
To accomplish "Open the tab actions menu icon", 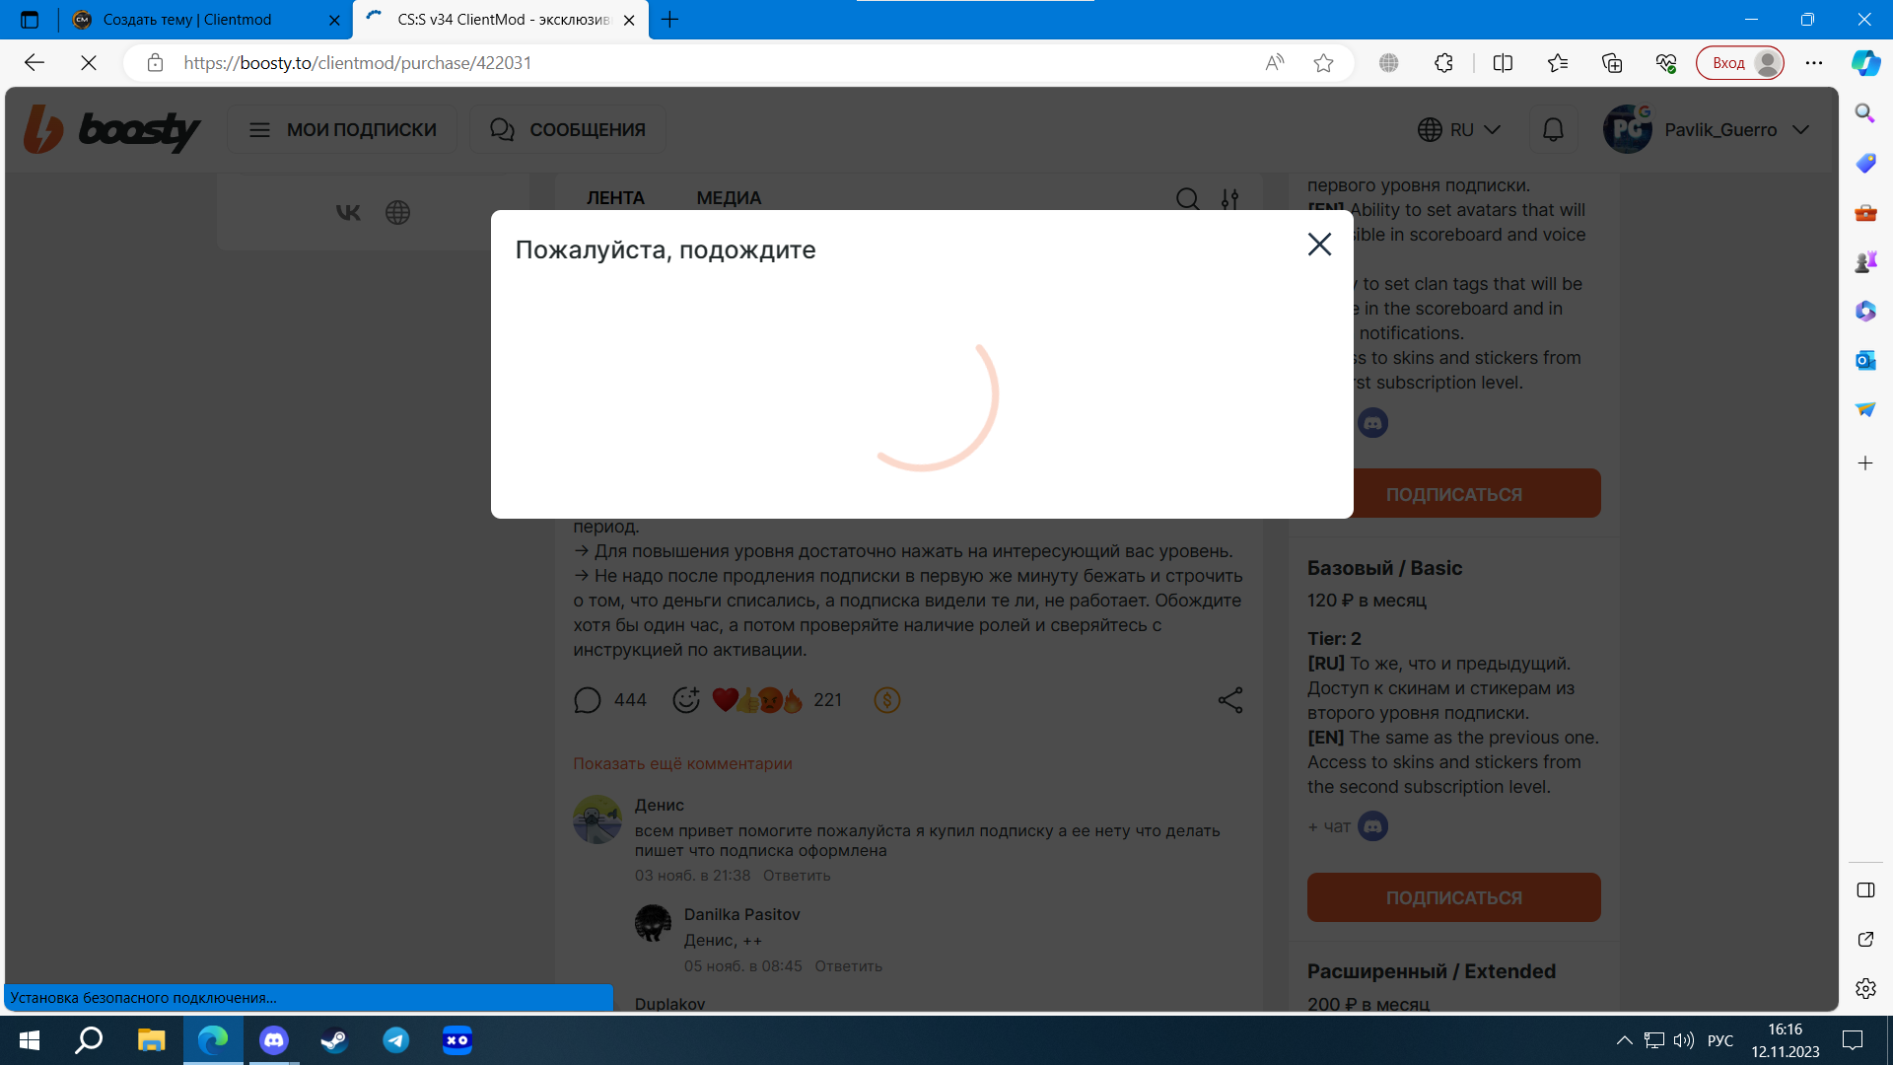I will (x=30, y=20).
